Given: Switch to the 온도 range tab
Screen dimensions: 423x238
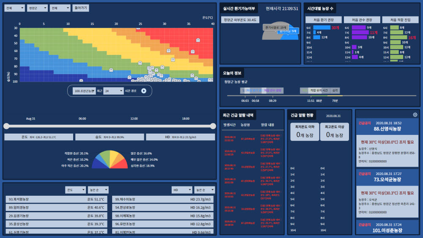Looking at the screenshot, I should [38, 137].
